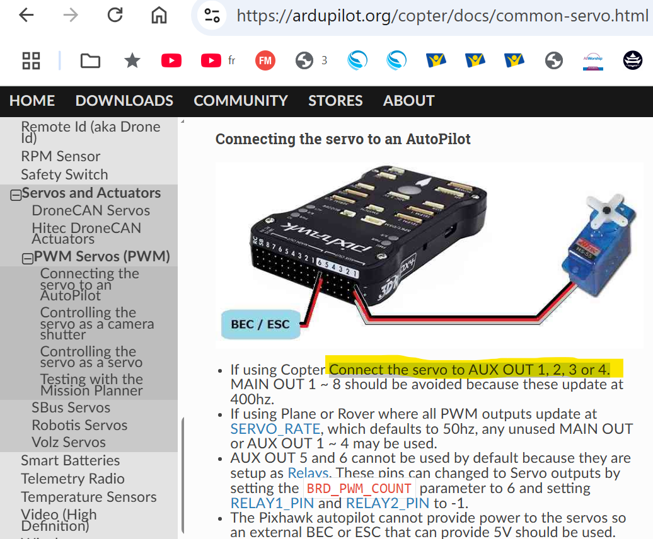This screenshot has height=539, width=653.
Task: Open the bookmarks folder icon
Action: point(90,60)
